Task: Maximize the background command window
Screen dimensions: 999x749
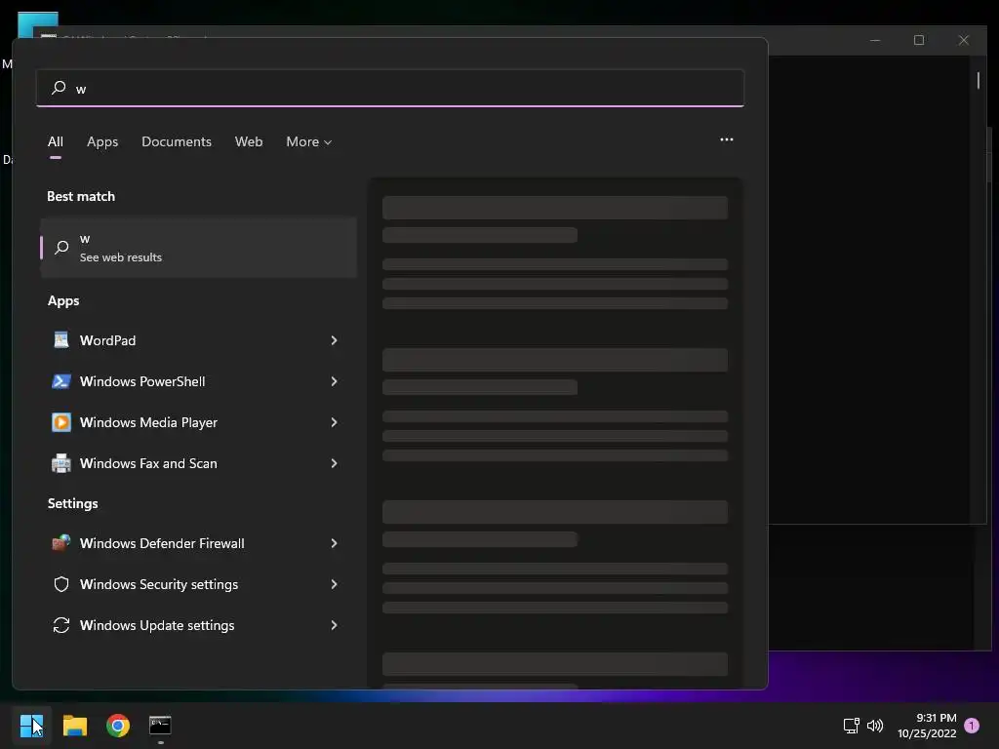Action: [919, 40]
